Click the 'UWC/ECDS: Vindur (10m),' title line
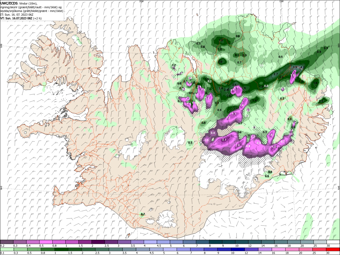 [19, 3]
